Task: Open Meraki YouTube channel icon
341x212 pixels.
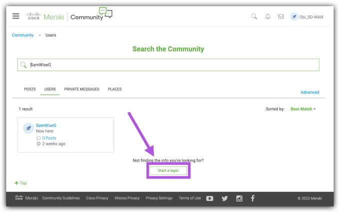Action: coord(209,198)
